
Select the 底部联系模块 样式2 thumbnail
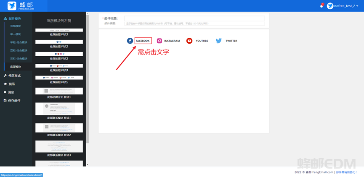pos(59,128)
